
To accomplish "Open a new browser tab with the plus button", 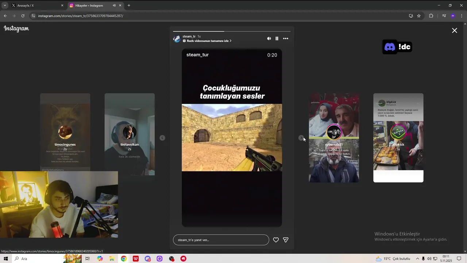I will [129, 5].
